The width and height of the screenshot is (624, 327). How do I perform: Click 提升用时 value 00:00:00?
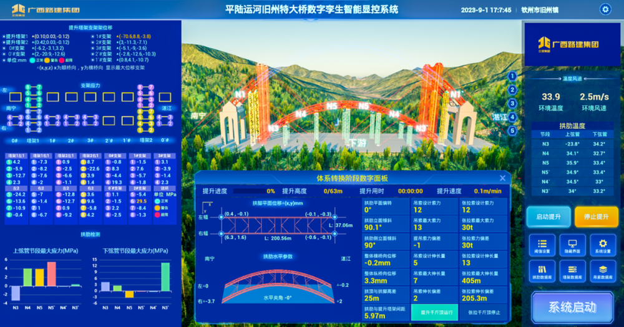click(x=411, y=191)
